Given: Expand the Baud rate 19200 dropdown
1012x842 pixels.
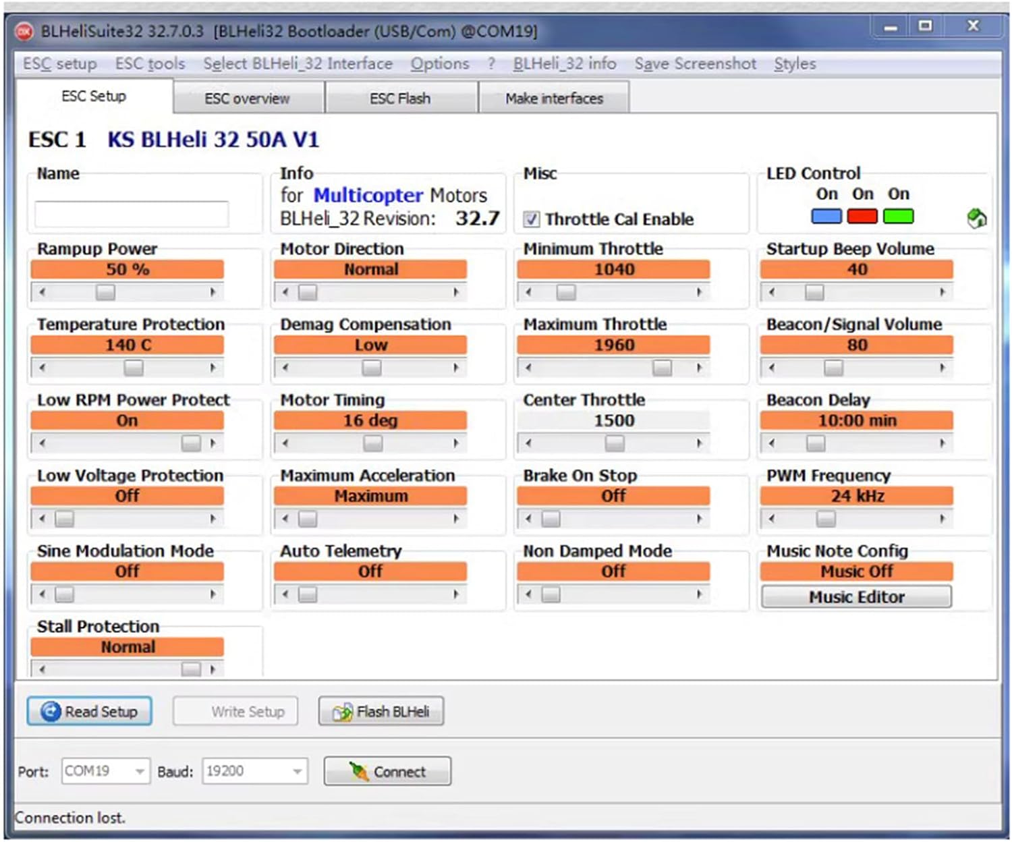Looking at the screenshot, I should point(297,771).
